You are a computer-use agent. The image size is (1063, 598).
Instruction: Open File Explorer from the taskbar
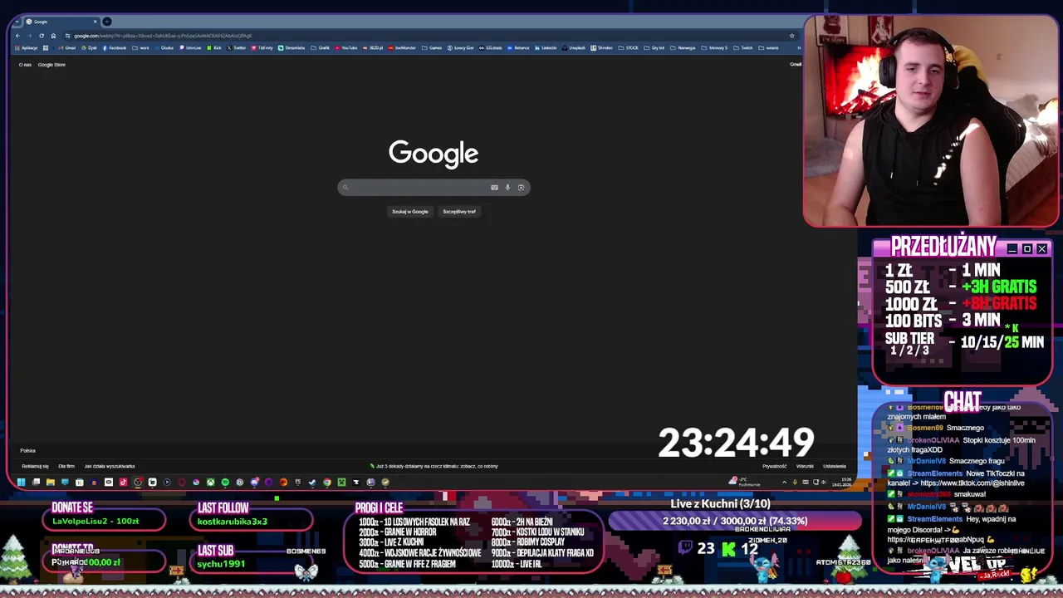coord(50,483)
